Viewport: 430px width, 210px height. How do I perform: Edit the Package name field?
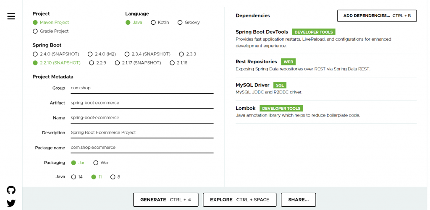pos(142,148)
